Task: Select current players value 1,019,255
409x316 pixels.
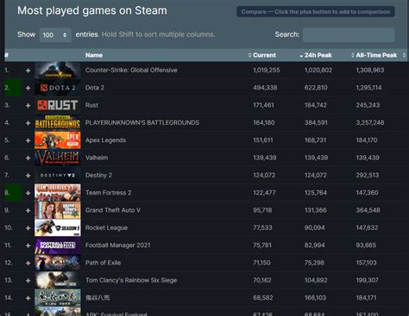Action: coord(267,71)
